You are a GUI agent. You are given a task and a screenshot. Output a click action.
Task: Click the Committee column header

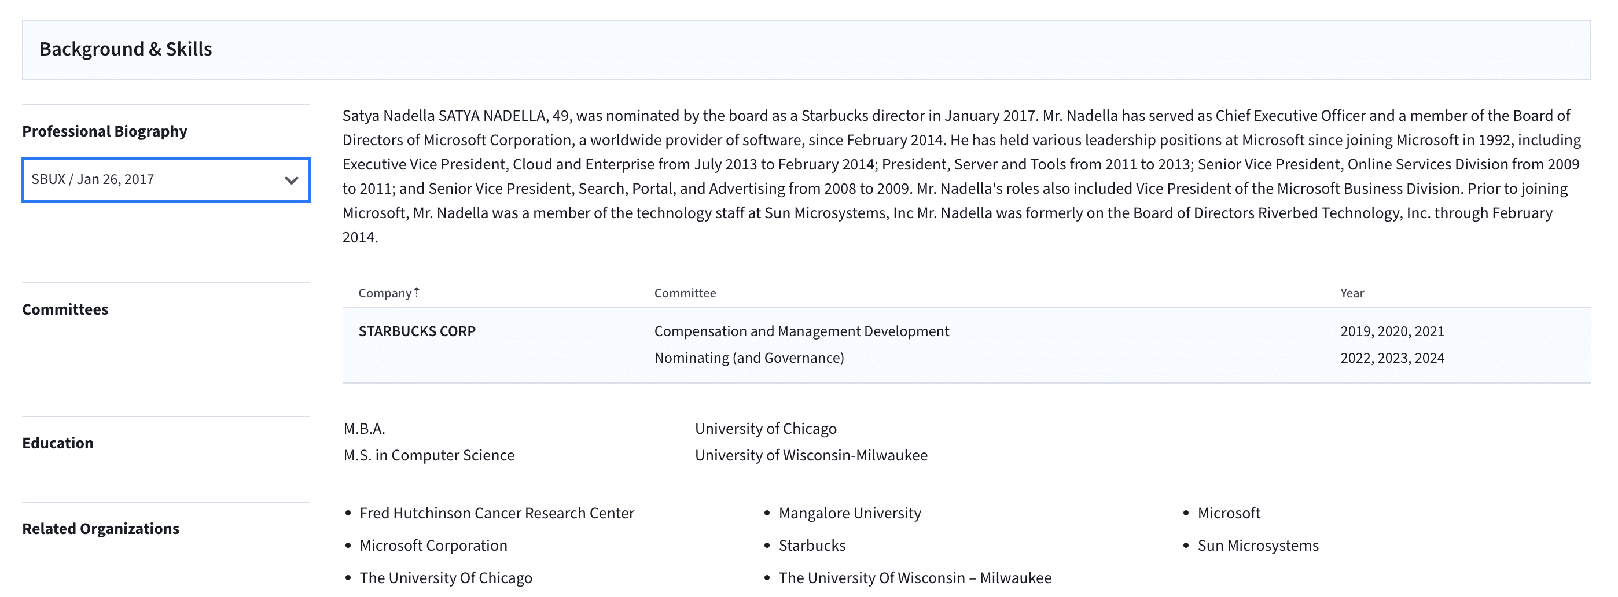click(685, 293)
